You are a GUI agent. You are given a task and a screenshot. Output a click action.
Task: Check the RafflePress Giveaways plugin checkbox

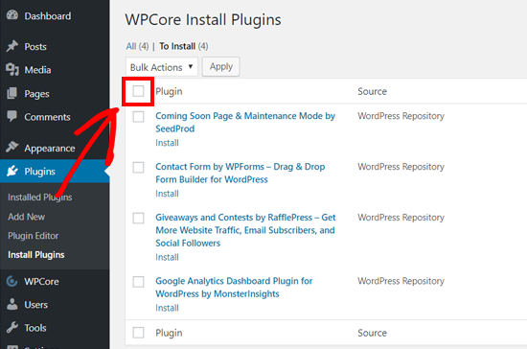tap(138, 219)
